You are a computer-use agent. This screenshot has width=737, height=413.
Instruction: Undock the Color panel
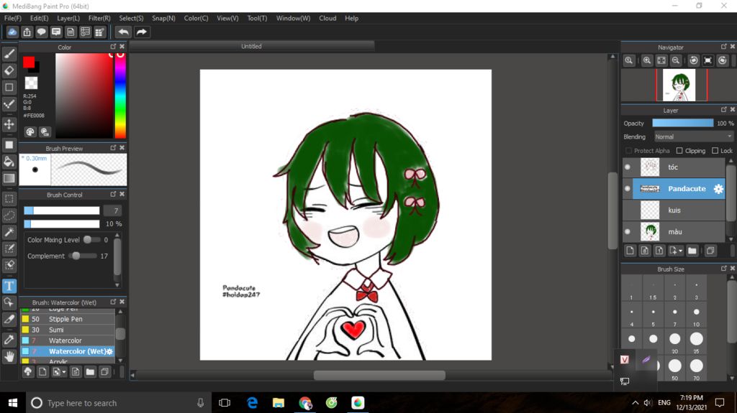[x=113, y=47]
